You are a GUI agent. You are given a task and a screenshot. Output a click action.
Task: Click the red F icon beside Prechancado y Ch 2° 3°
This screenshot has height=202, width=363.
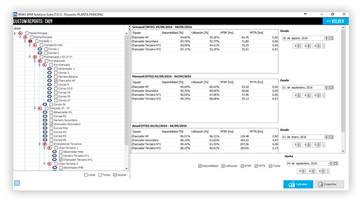(35, 57)
